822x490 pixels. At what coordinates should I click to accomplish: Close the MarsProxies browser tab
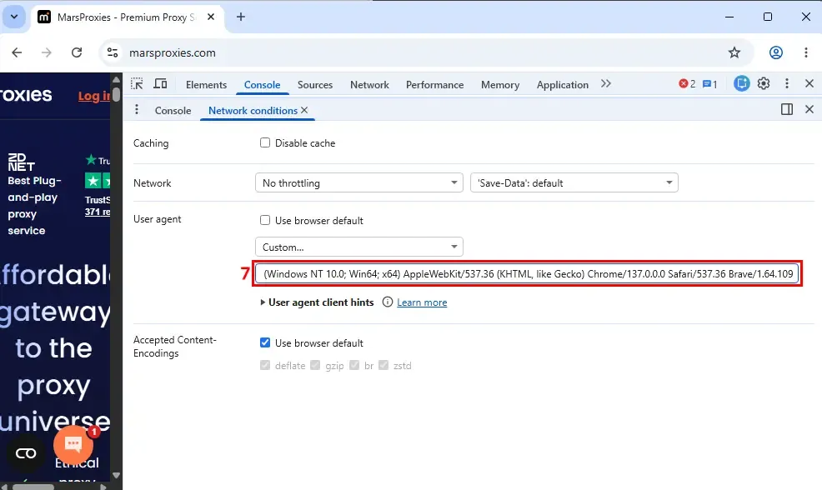coord(211,17)
